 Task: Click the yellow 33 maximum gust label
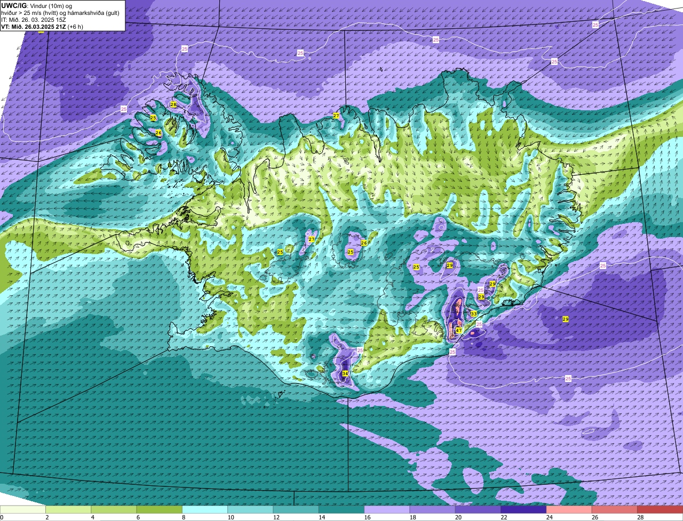[473, 314]
